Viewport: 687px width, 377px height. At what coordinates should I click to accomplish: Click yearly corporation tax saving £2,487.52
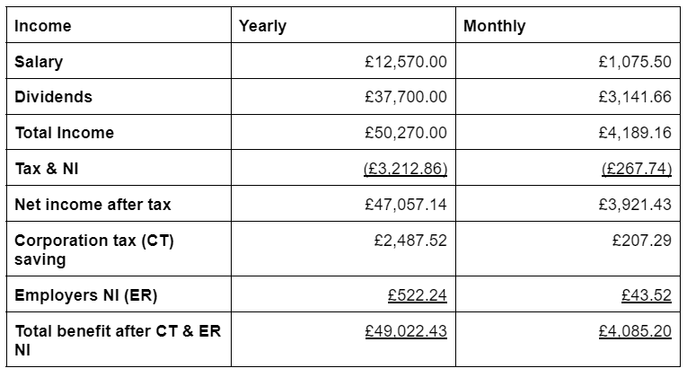[410, 241]
